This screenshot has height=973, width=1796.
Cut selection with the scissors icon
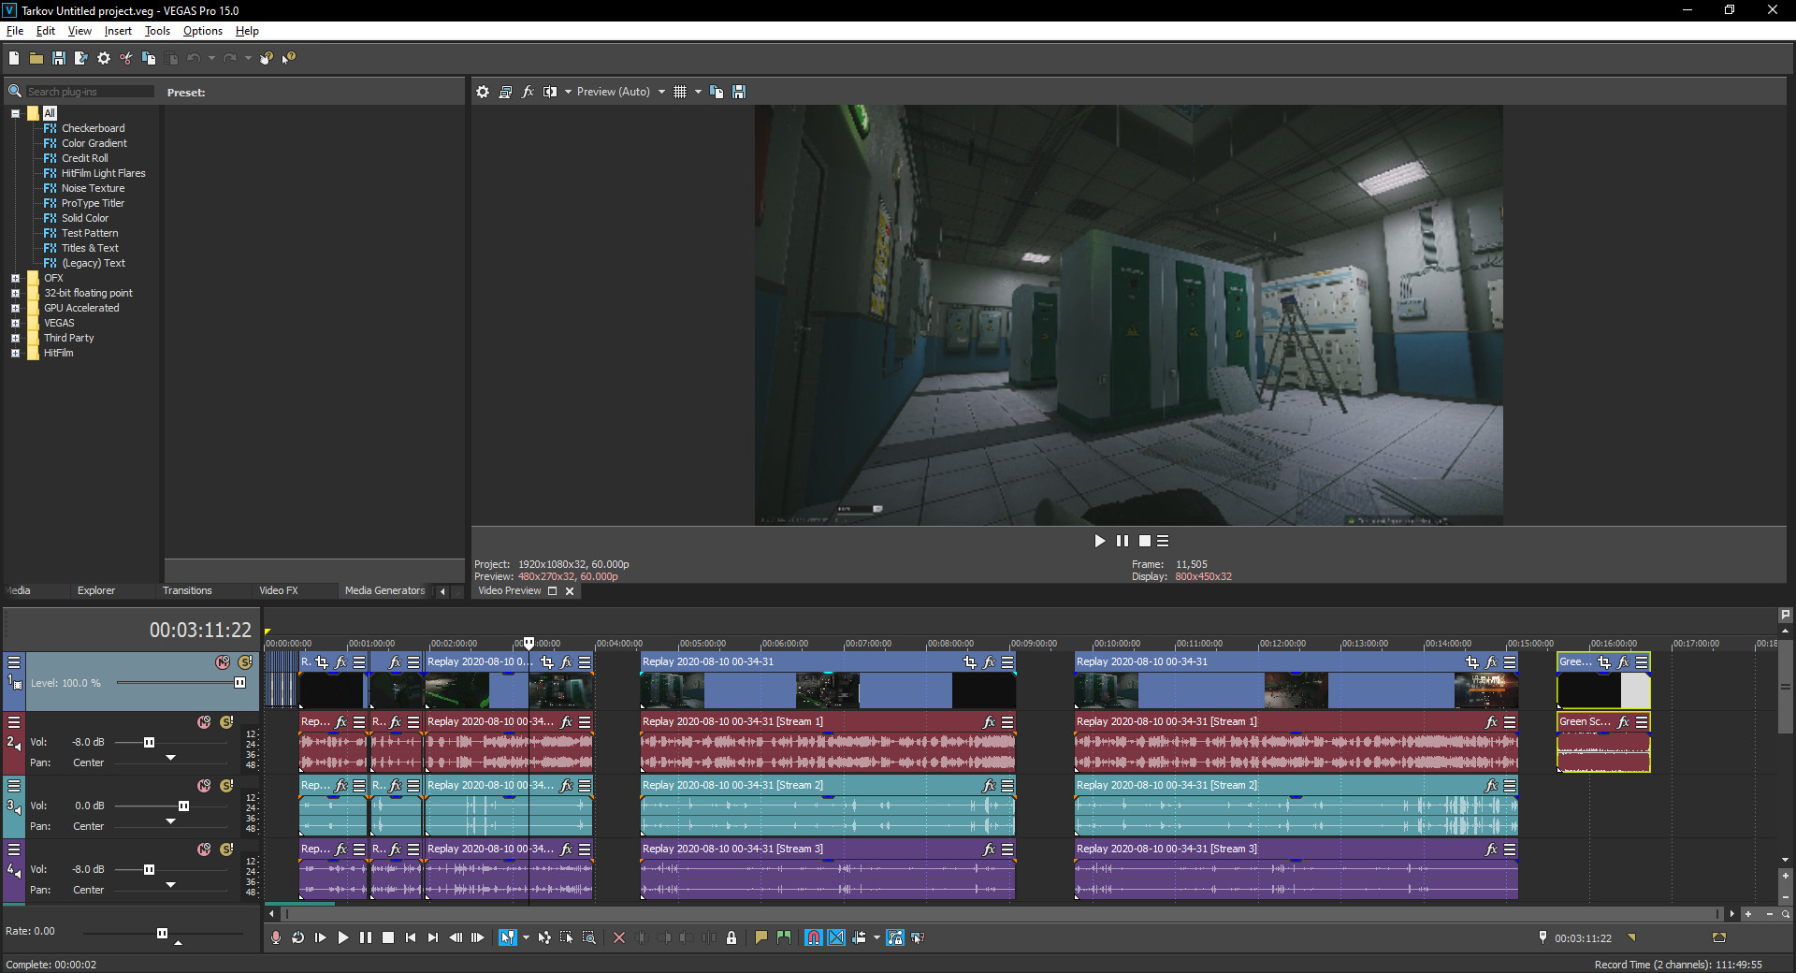(x=126, y=58)
